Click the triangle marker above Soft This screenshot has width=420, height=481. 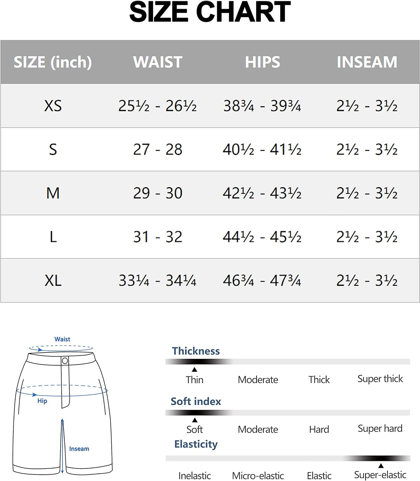(x=195, y=420)
